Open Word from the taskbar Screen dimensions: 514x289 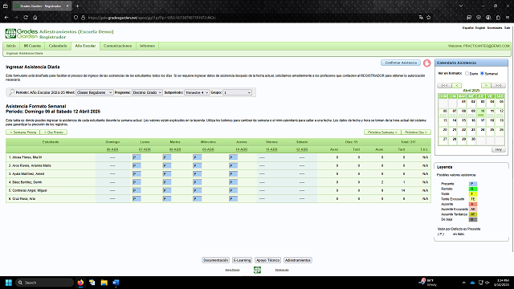point(116,283)
